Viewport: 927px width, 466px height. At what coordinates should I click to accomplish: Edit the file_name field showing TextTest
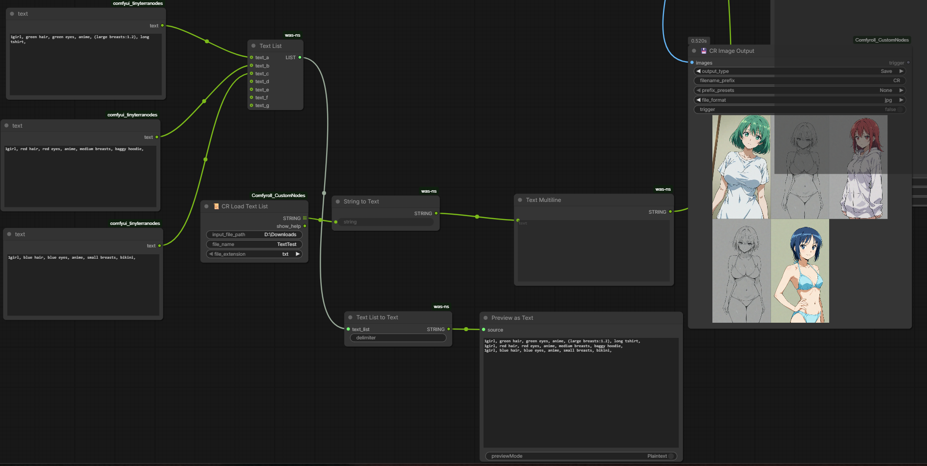[x=254, y=244]
